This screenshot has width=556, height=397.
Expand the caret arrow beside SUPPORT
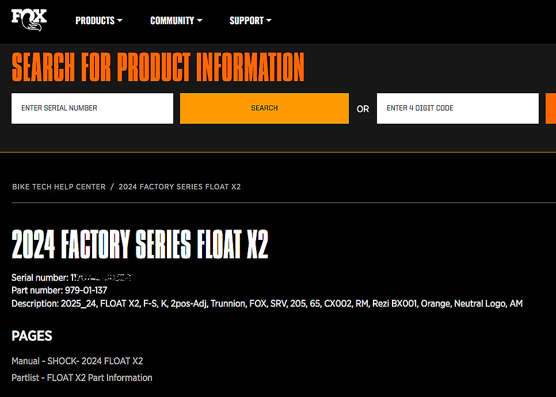click(x=269, y=21)
